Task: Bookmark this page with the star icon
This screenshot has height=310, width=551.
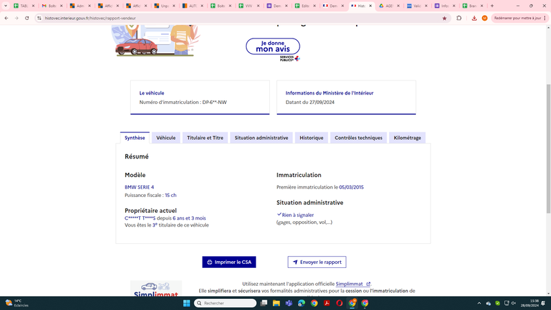Action: click(x=444, y=18)
